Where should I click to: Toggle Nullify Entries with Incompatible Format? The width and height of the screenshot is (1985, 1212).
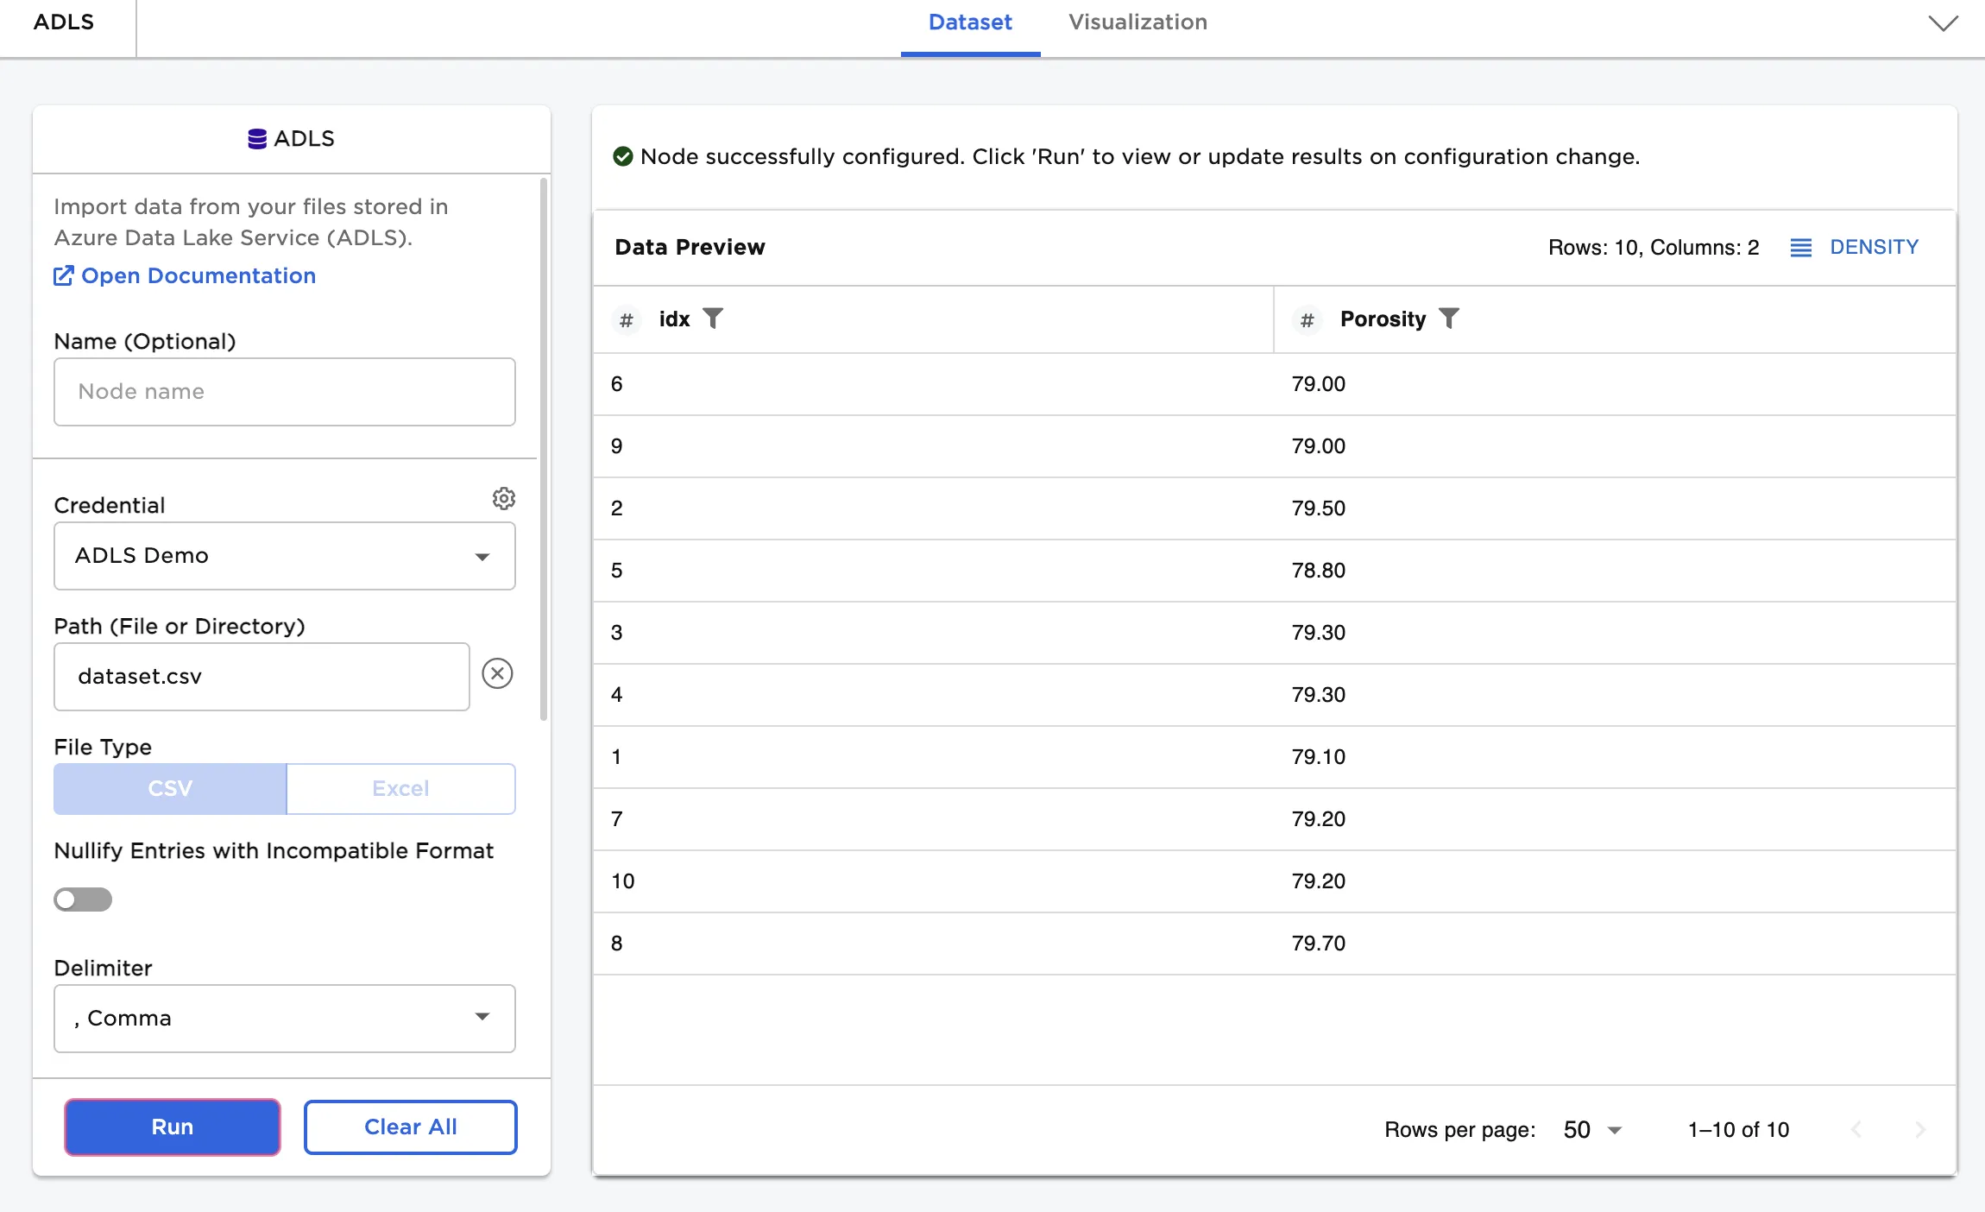83,900
